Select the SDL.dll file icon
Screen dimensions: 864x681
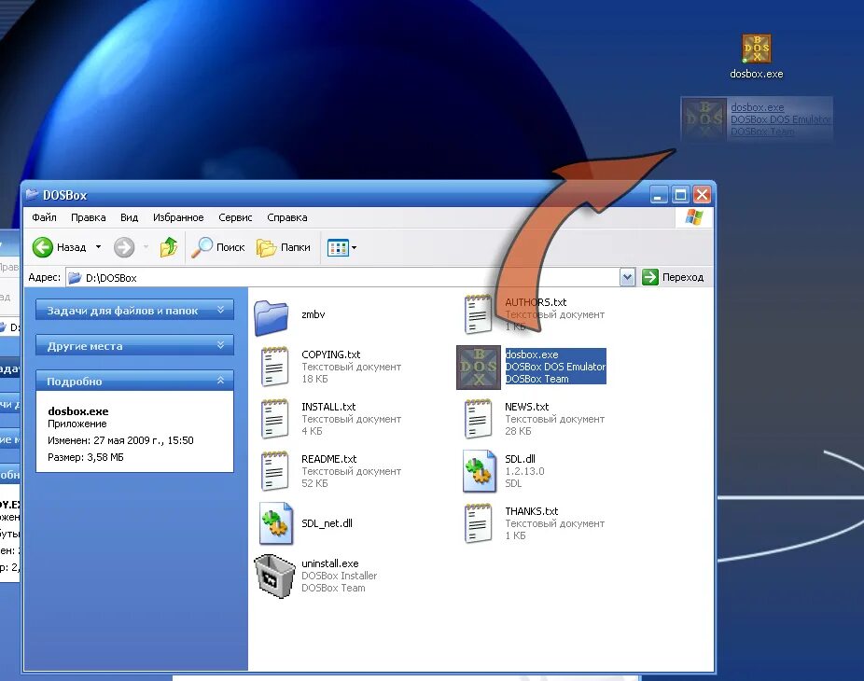pyautogui.click(x=480, y=471)
